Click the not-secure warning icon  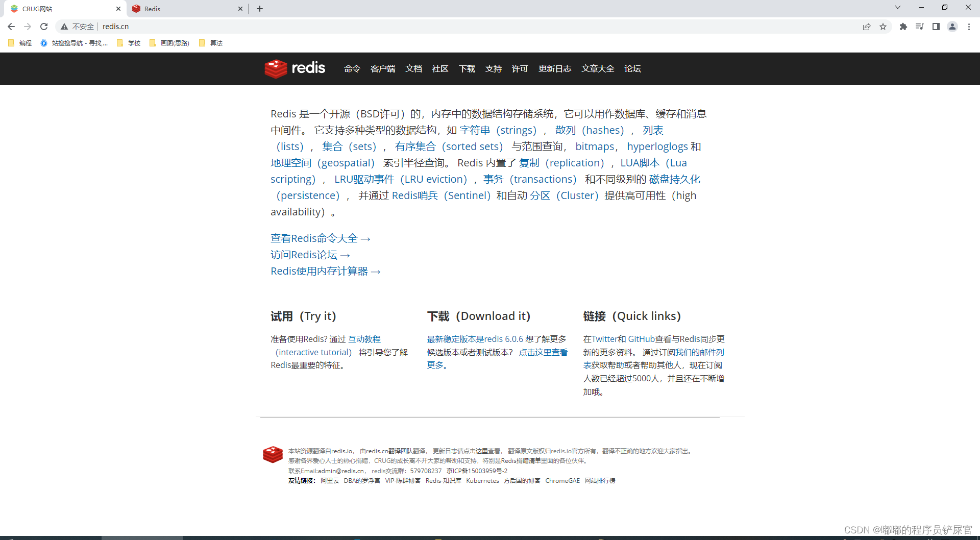coord(64,27)
